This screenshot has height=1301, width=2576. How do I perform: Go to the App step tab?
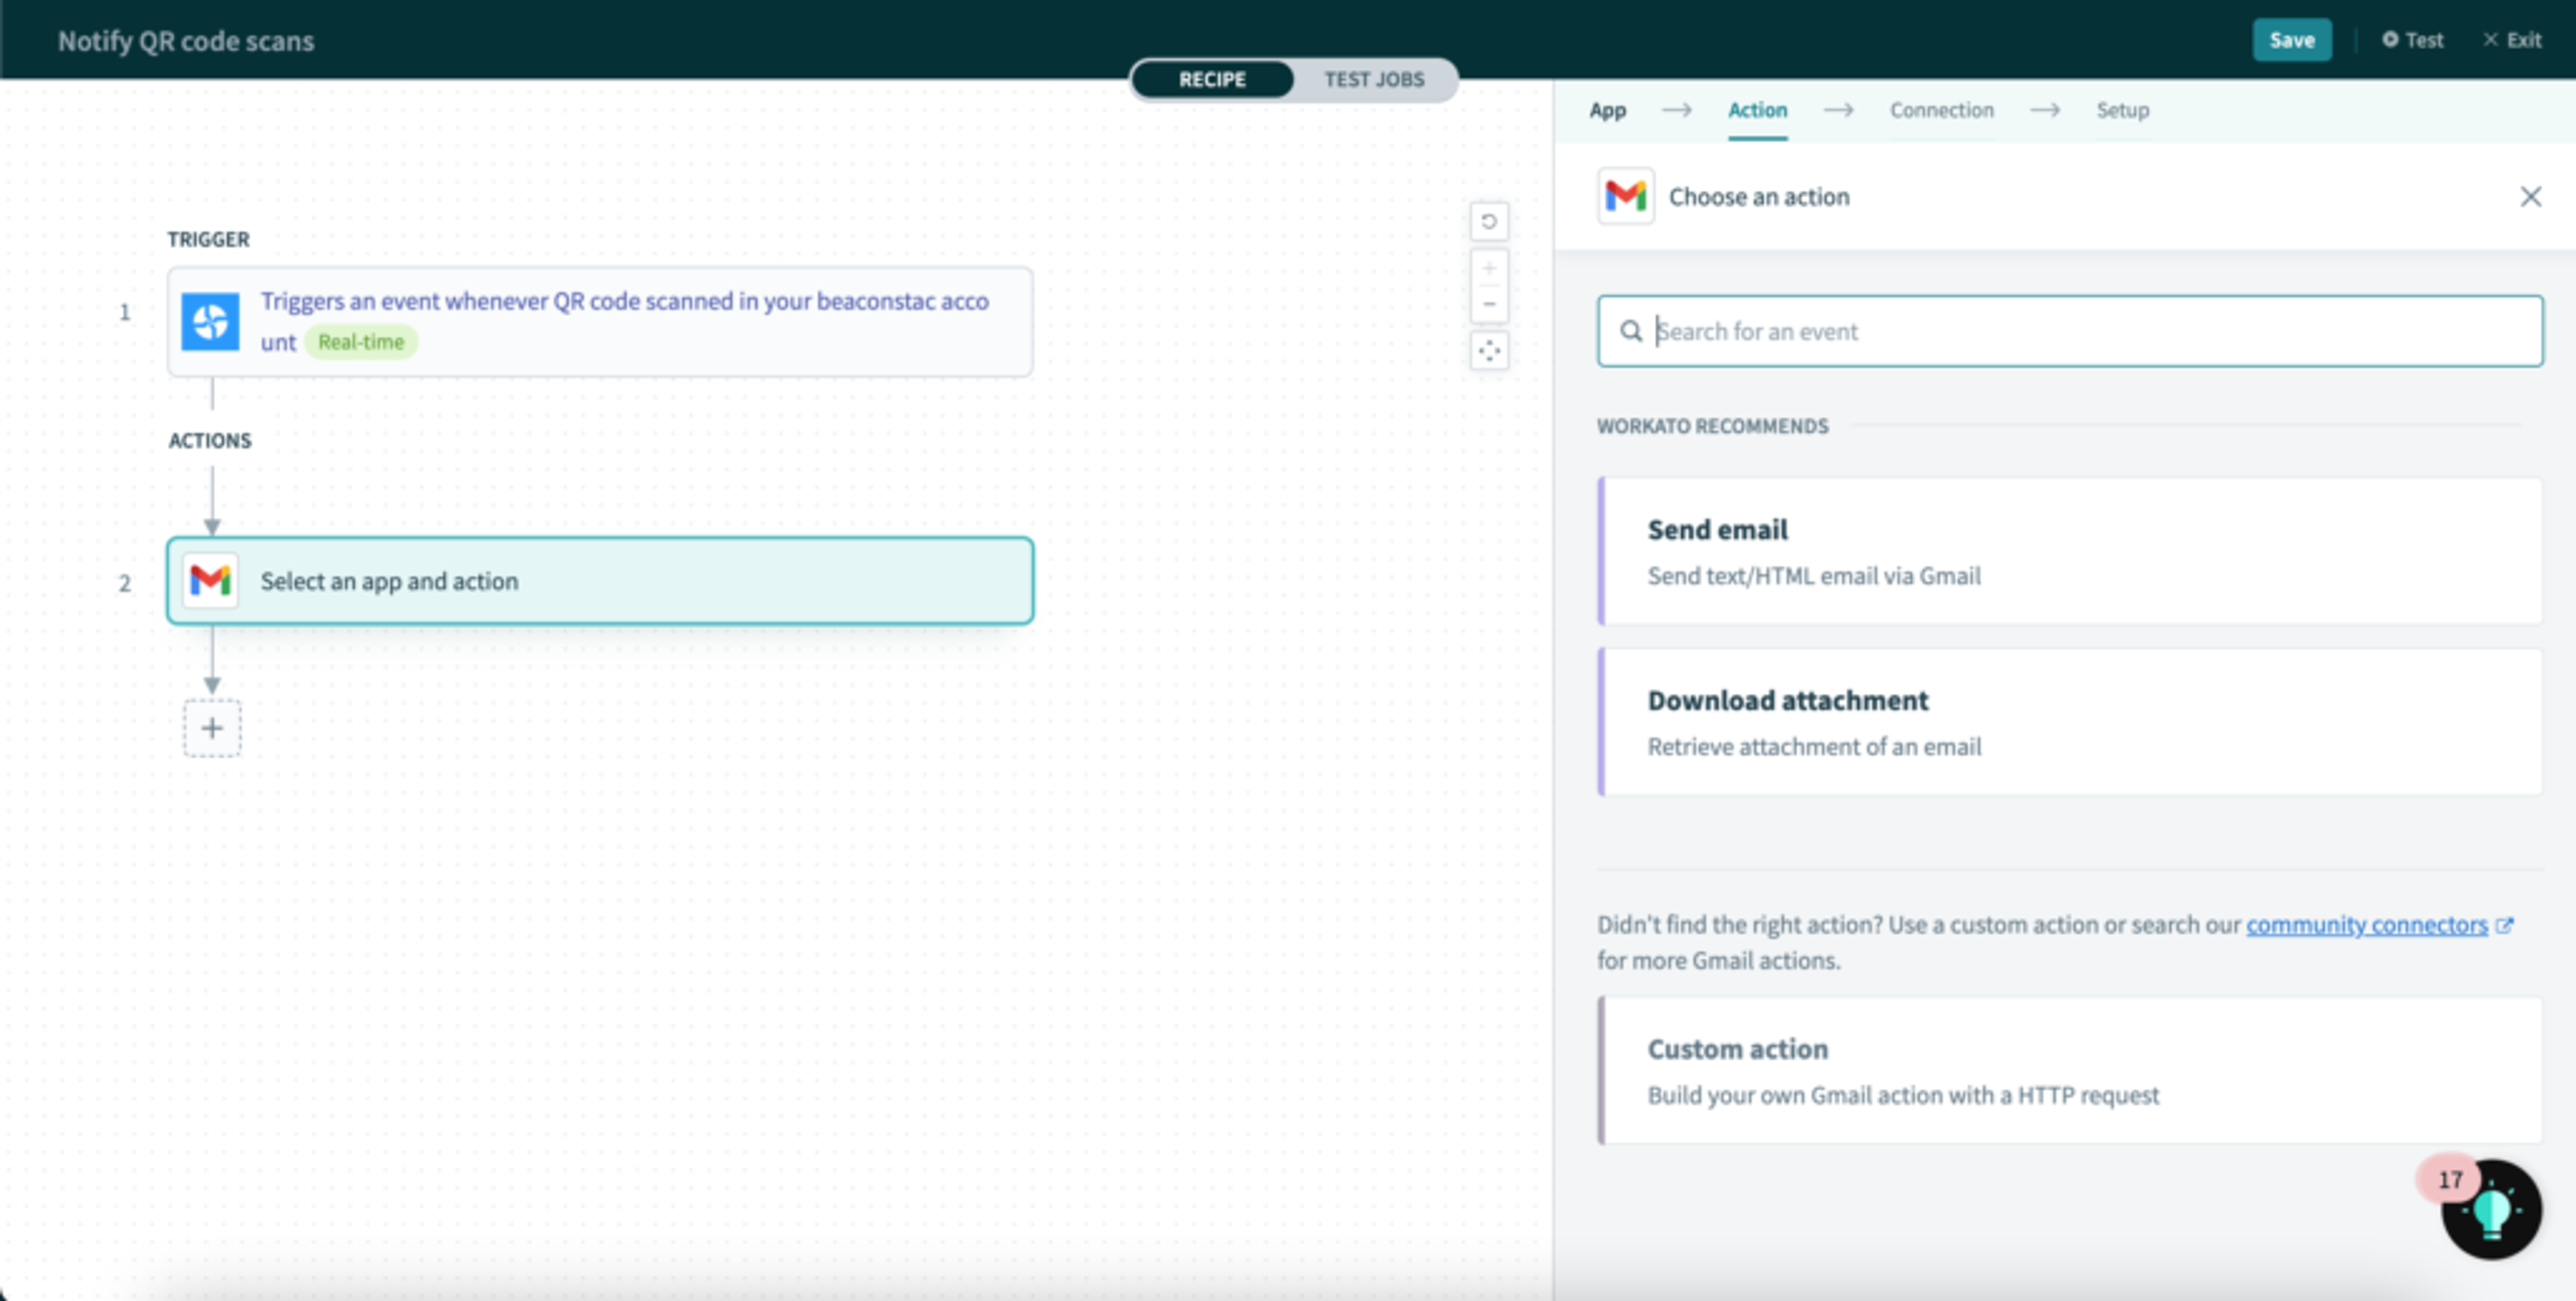pyautogui.click(x=1607, y=110)
